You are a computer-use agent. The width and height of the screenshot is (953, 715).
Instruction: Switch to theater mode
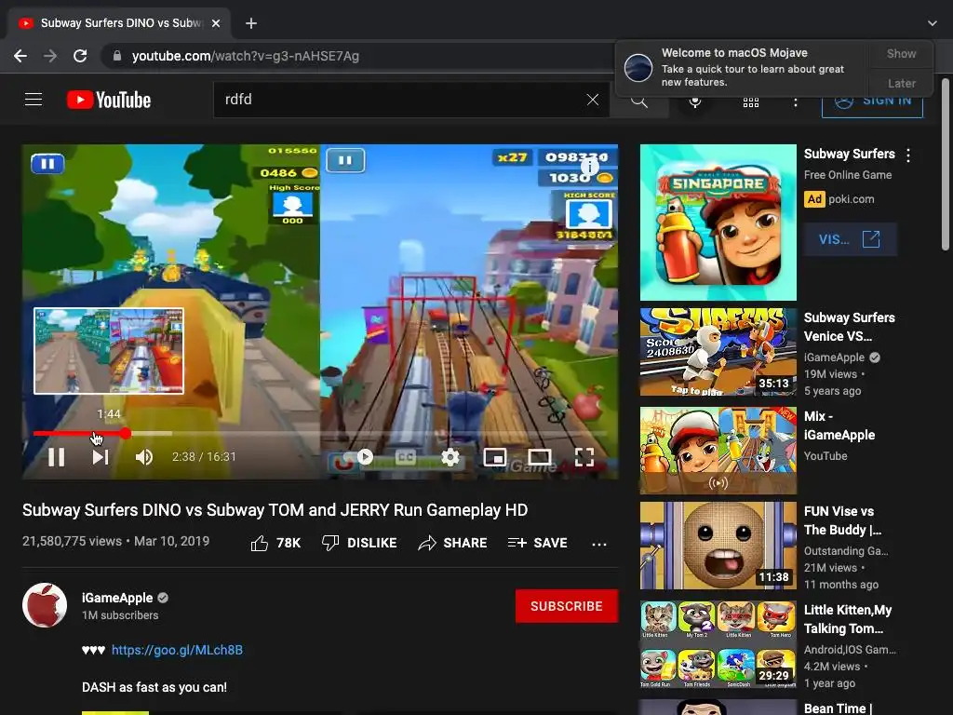tap(539, 456)
